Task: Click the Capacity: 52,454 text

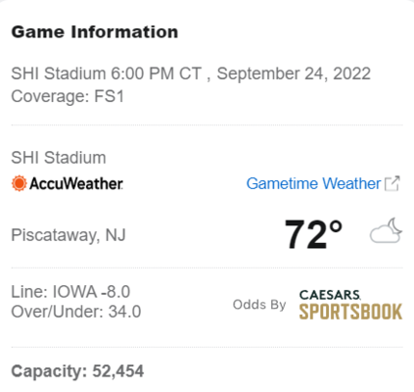Action: pyautogui.click(x=77, y=371)
